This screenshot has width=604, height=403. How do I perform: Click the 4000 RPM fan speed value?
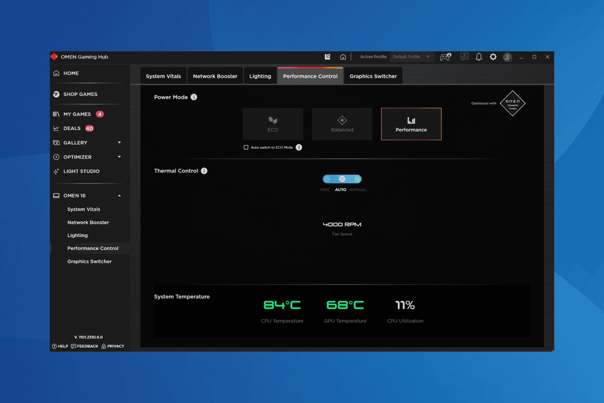pos(342,224)
